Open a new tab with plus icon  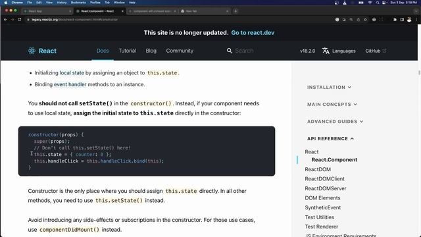click(x=235, y=11)
